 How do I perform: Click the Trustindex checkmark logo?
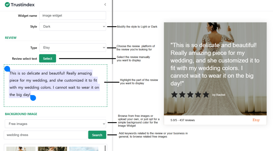7,5
